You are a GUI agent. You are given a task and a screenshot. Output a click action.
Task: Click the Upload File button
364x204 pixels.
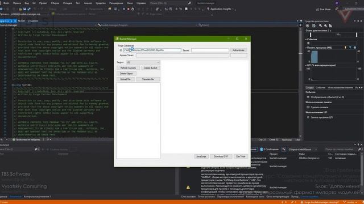(x=125, y=79)
